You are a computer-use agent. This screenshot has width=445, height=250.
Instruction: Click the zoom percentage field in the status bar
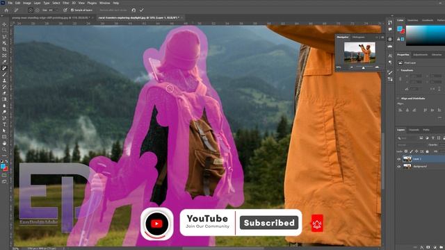tap(15, 249)
